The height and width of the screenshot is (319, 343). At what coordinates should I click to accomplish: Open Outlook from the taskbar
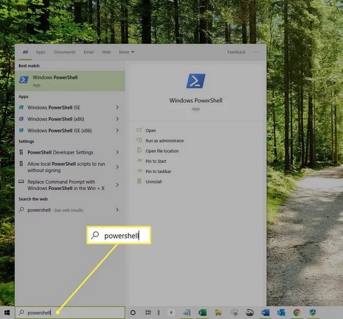click(281, 313)
